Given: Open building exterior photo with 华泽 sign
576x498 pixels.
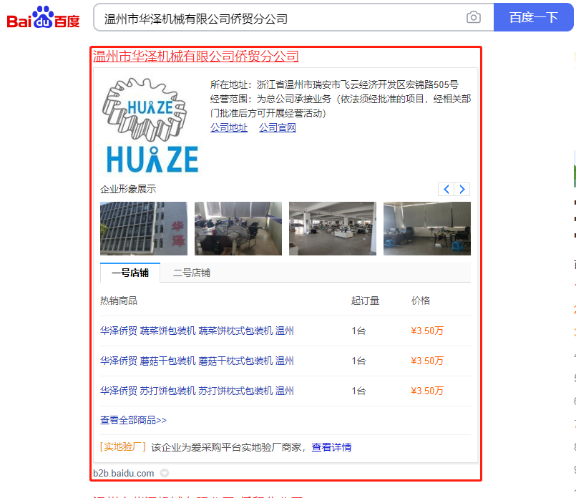Looking at the screenshot, I should point(144,228).
